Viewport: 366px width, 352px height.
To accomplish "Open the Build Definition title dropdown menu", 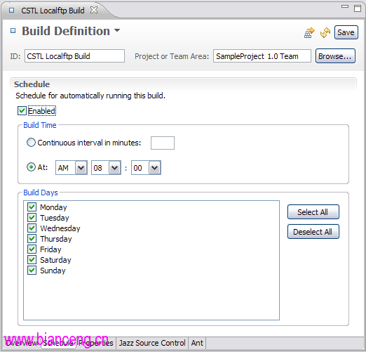I will pos(117,30).
